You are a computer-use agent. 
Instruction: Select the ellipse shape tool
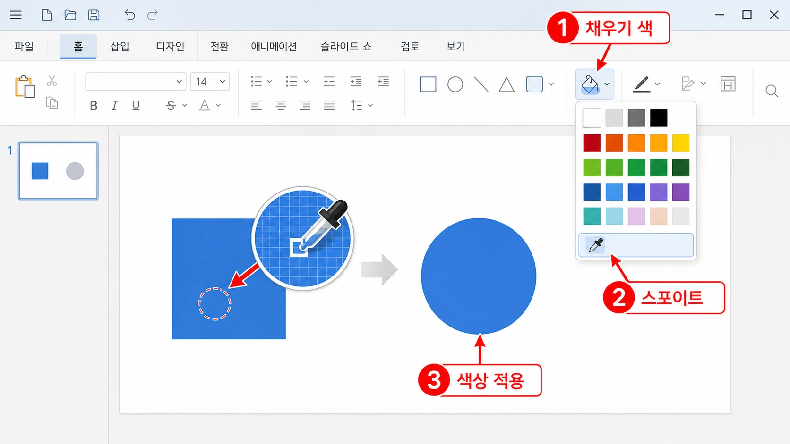tap(455, 84)
